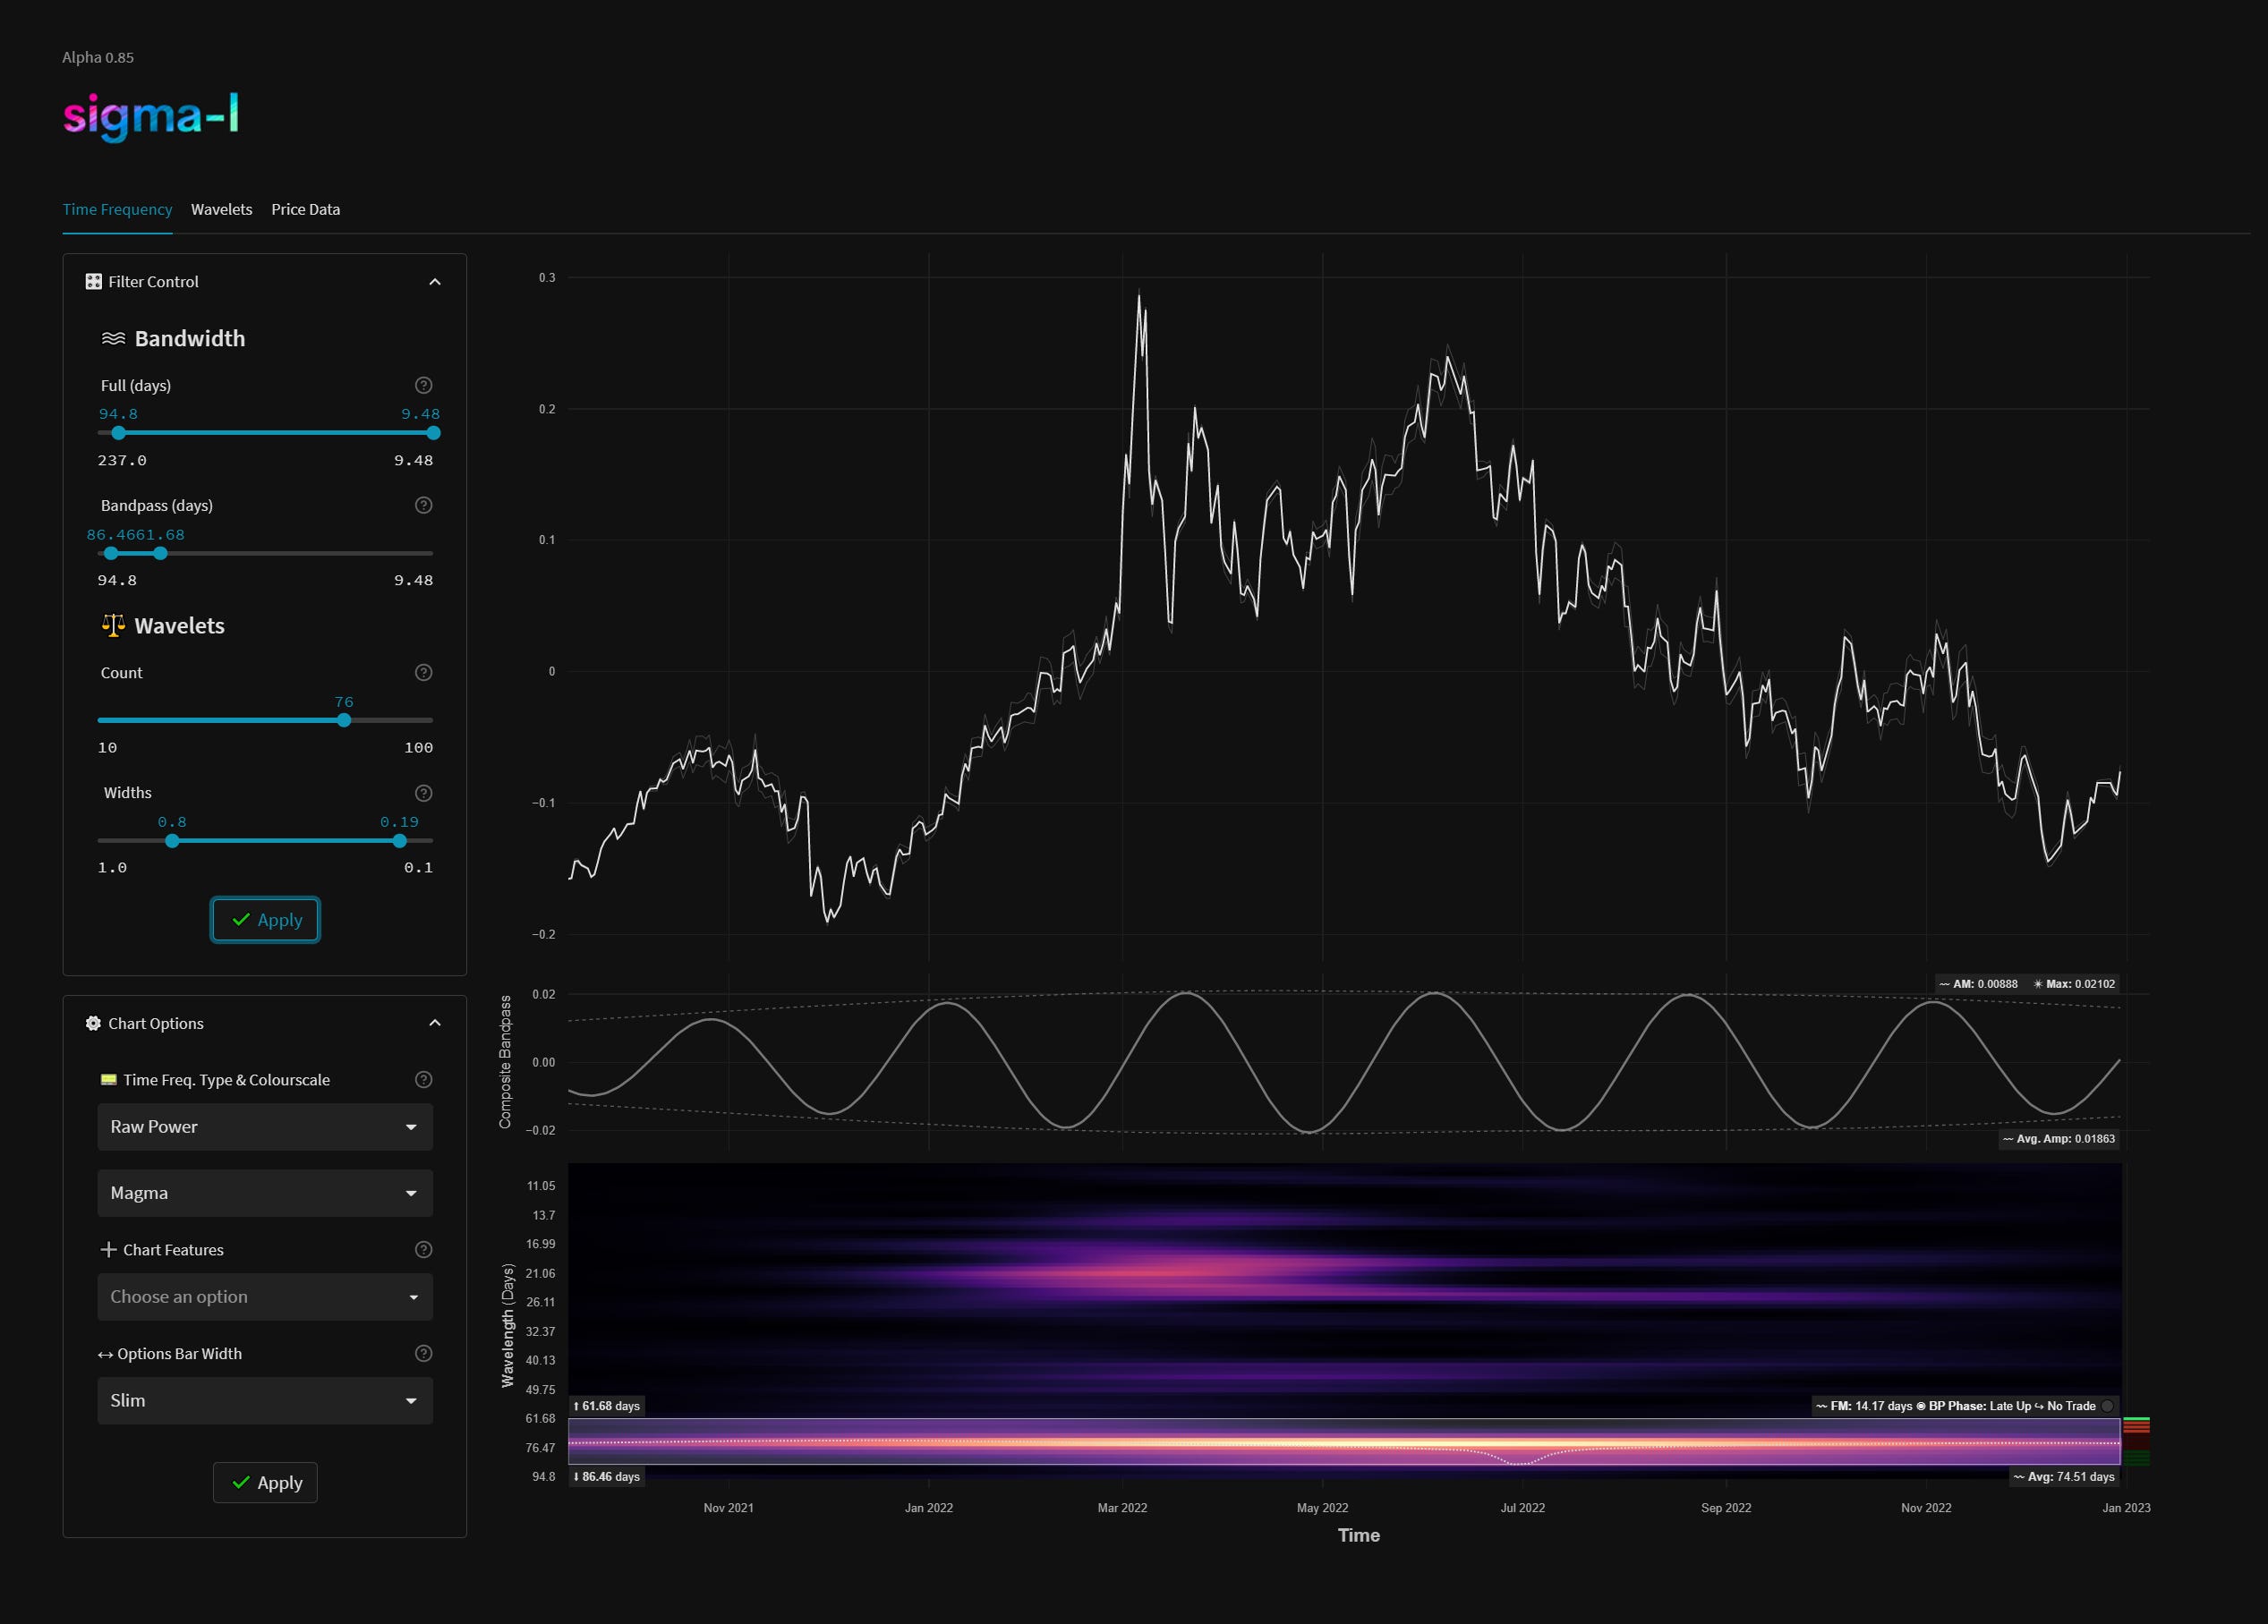Apply the Filter Control settings
2268x1624 pixels.
(x=265, y=920)
